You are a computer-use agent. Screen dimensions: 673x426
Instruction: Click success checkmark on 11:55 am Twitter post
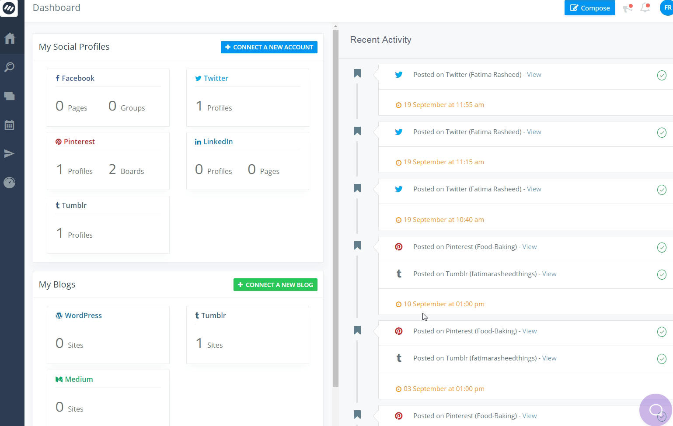point(662,76)
